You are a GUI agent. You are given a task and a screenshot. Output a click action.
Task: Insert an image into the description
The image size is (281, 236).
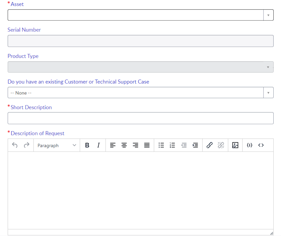click(x=235, y=145)
